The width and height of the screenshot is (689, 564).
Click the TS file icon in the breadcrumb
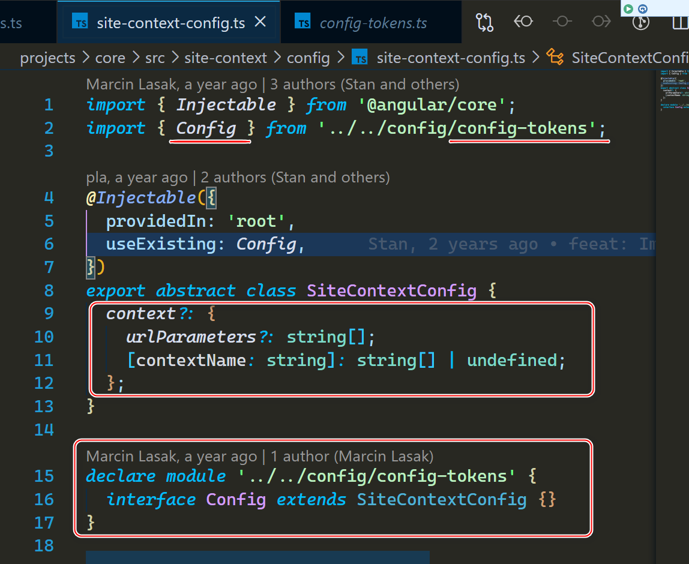tap(360, 58)
